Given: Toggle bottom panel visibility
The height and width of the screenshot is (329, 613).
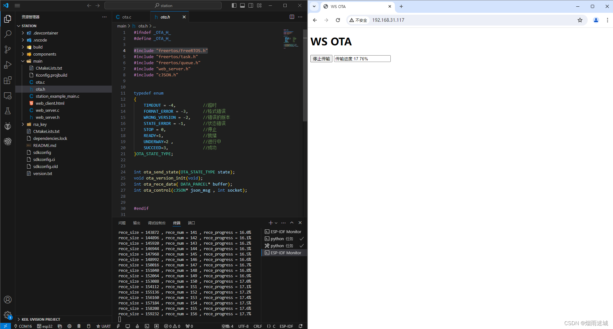Looking at the screenshot, I should click(242, 5).
